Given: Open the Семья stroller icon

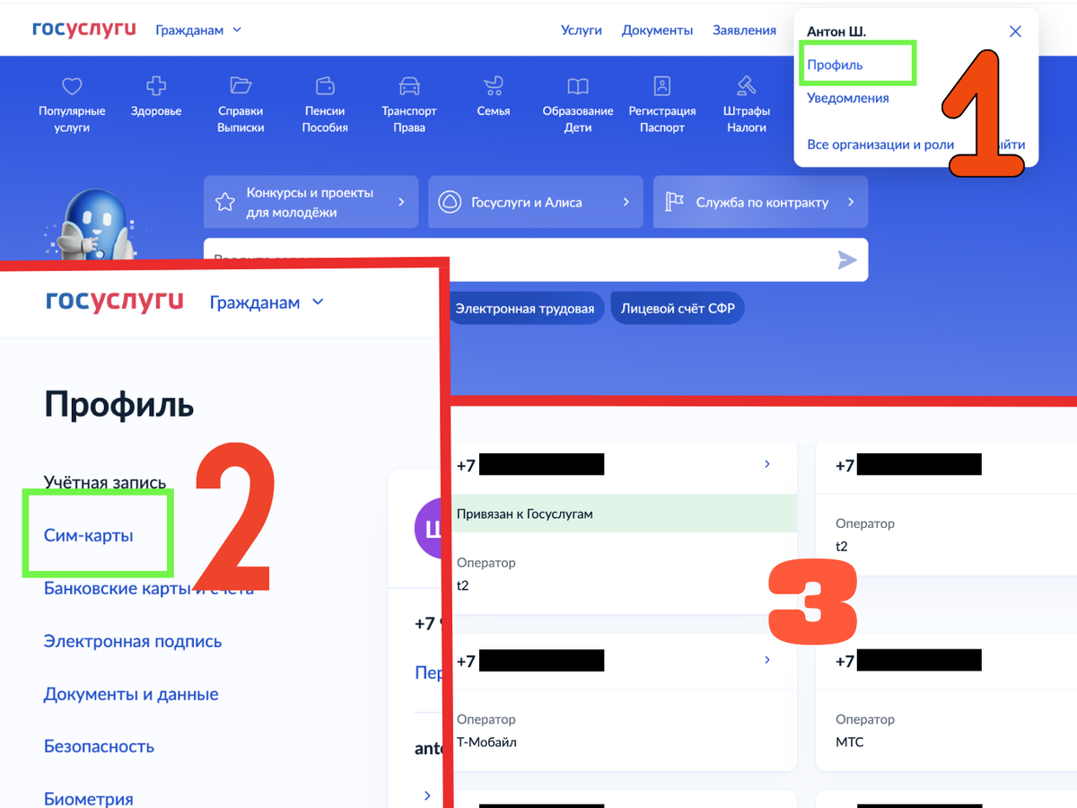Looking at the screenshot, I should pyautogui.click(x=494, y=86).
